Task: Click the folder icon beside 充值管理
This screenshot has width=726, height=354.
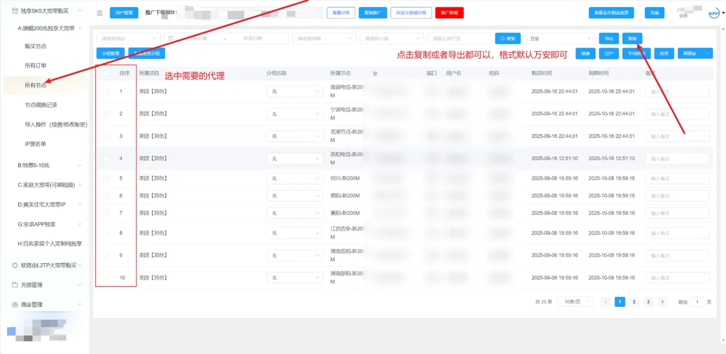Action: pyautogui.click(x=15, y=285)
